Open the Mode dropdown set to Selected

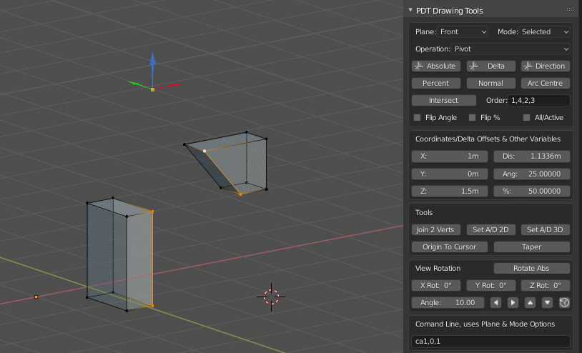pyautogui.click(x=544, y=31)
